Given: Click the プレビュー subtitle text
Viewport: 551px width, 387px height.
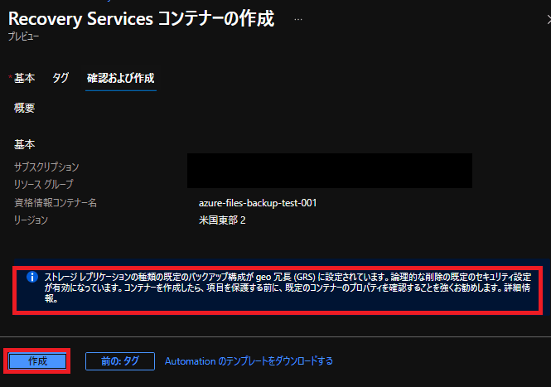Looking at the screenshot, I should [23, 36].
